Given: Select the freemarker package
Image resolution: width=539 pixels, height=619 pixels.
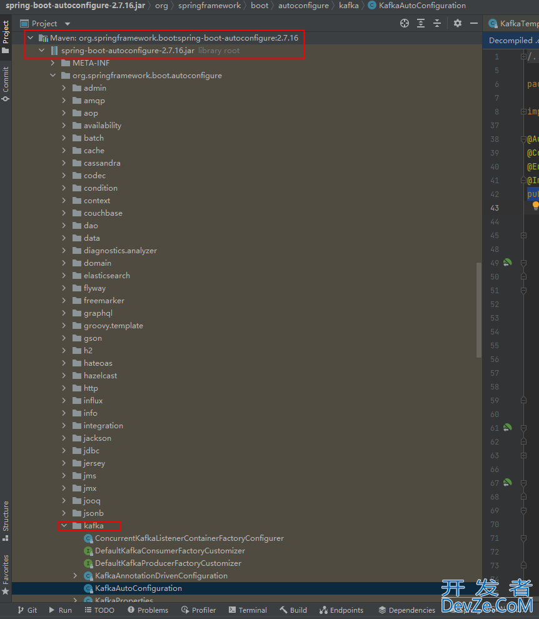Looking at the screenshot, I should (104, 300).
